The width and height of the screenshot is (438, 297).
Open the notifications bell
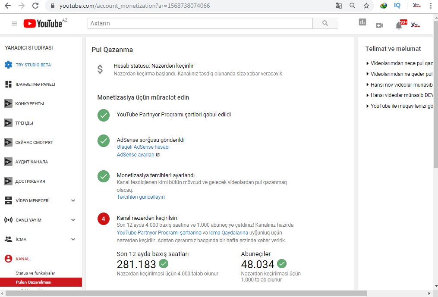(x=399, y=25)
